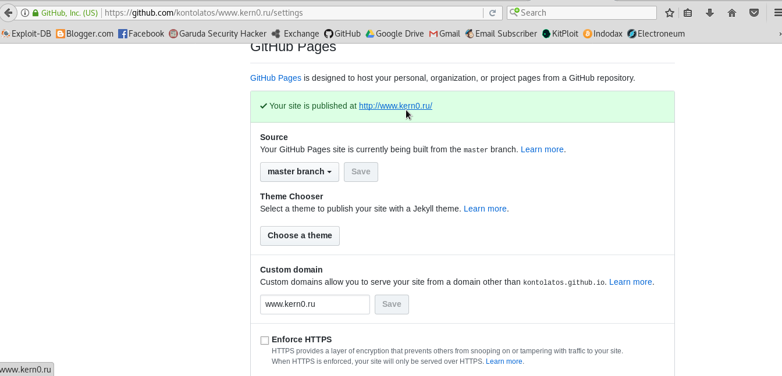The width and height of the screenshot is (782, 376).
Task: Click the Theme Chooser heading
Action: (x=292, y=196)
